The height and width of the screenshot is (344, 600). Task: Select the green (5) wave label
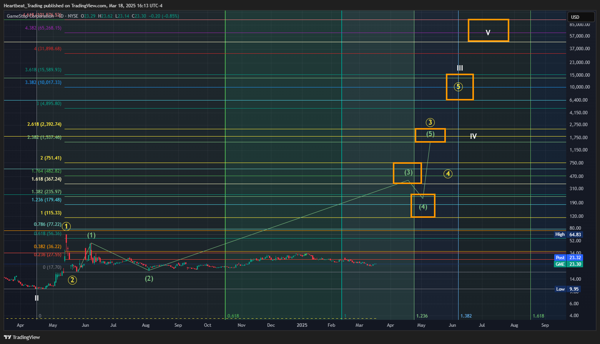click(430, 134)
